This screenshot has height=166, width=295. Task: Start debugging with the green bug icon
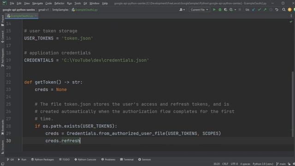click(220, 10)
